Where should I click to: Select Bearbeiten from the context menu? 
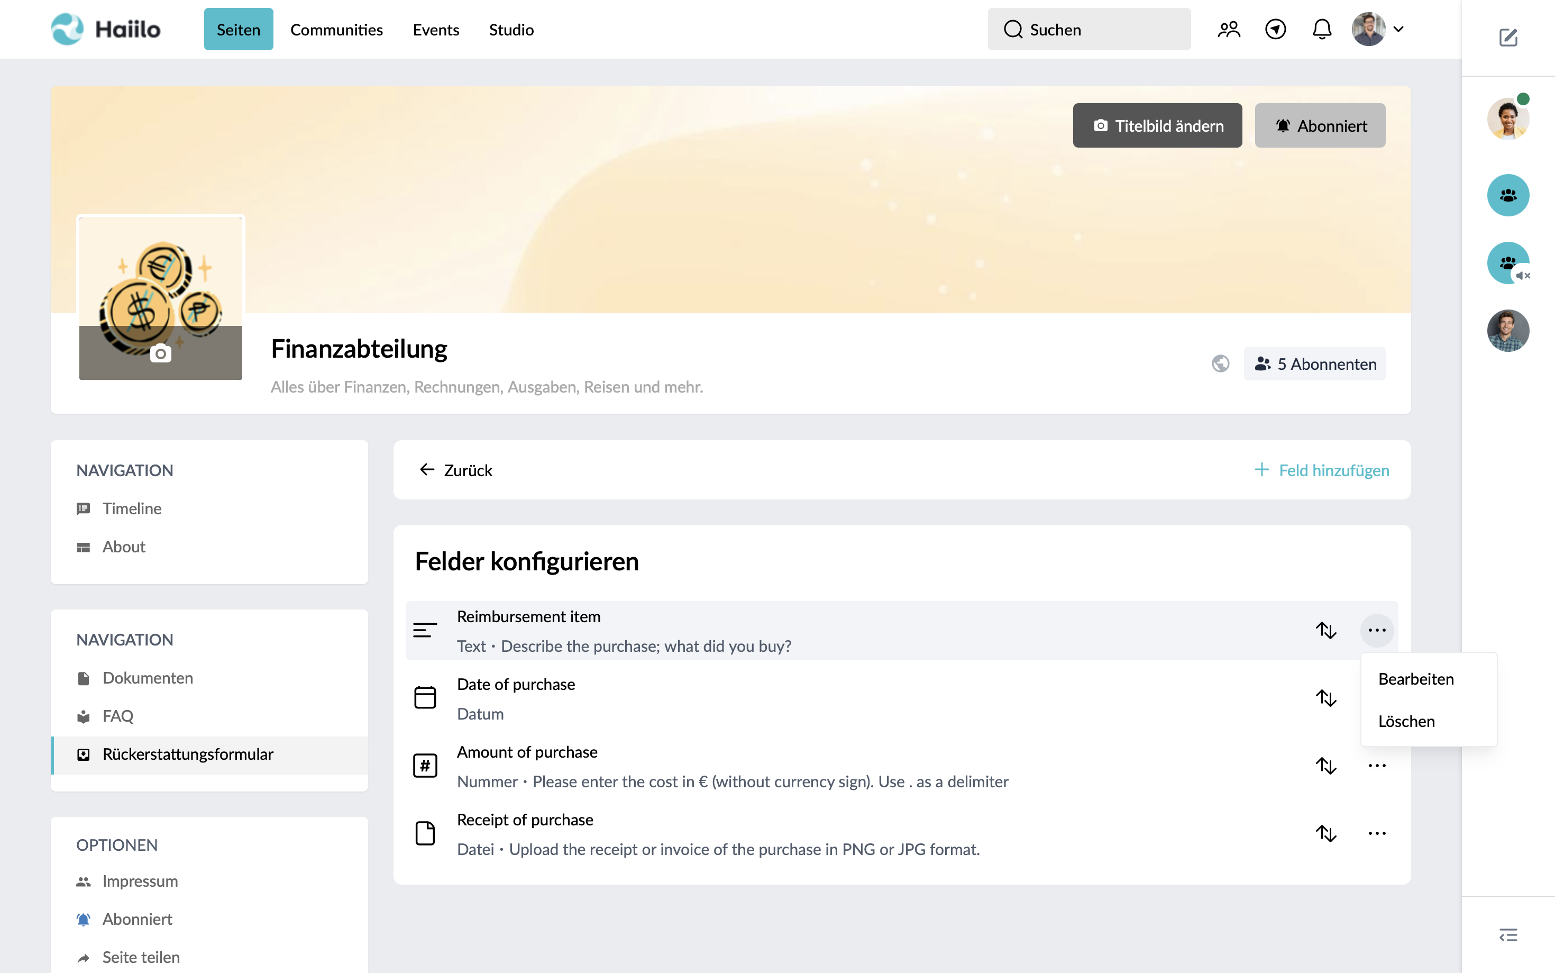(1415, 679)
